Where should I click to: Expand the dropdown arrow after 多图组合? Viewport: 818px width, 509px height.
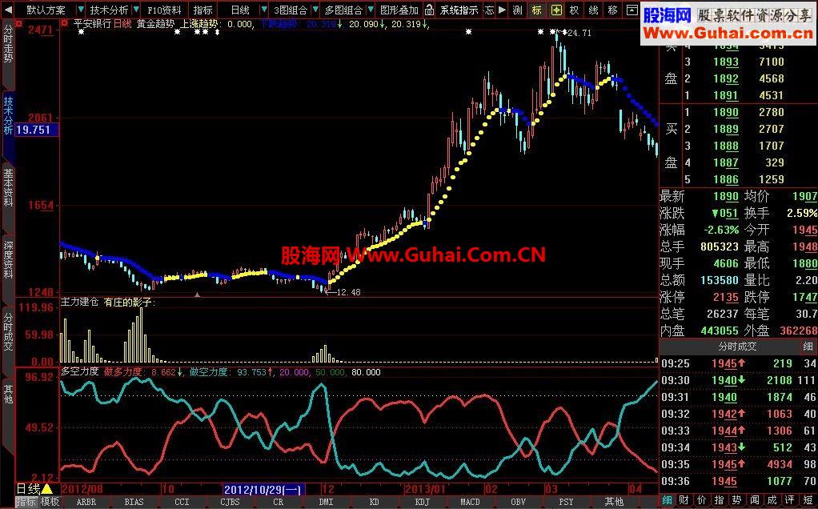tap(371, 10)
